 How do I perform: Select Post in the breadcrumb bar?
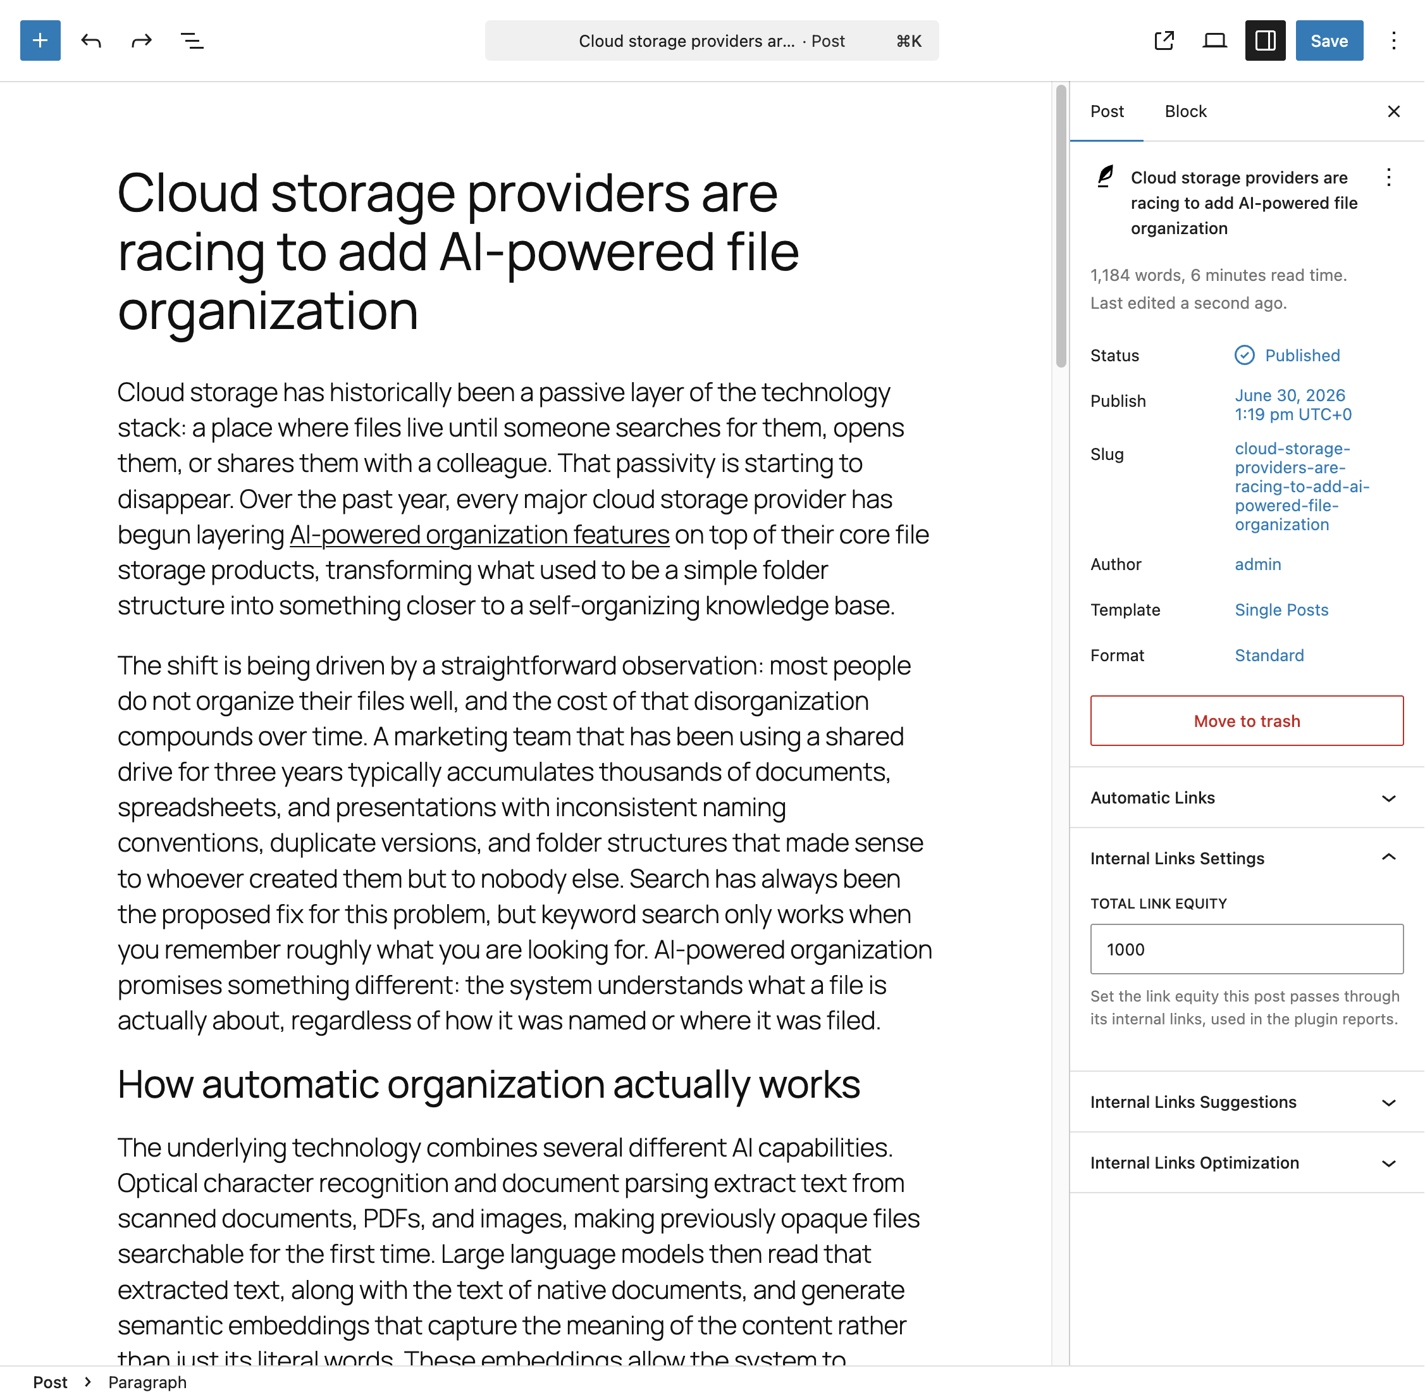click(x=50, y=1382)
